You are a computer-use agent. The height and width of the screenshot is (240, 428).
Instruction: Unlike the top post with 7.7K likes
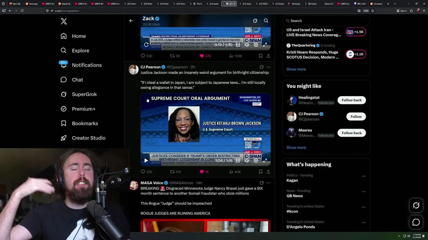pyautogui.click(x=205, y=56)
